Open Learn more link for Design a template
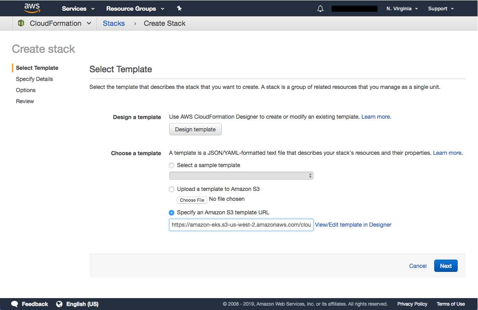The image size is (478, 310). 376,117
